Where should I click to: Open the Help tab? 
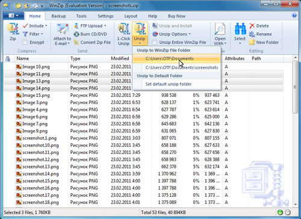(x=152, y=16)
